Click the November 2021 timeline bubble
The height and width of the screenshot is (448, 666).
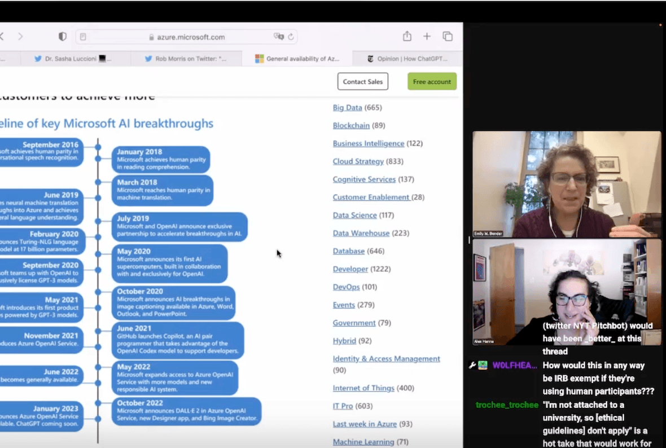[x=42, y=340]
